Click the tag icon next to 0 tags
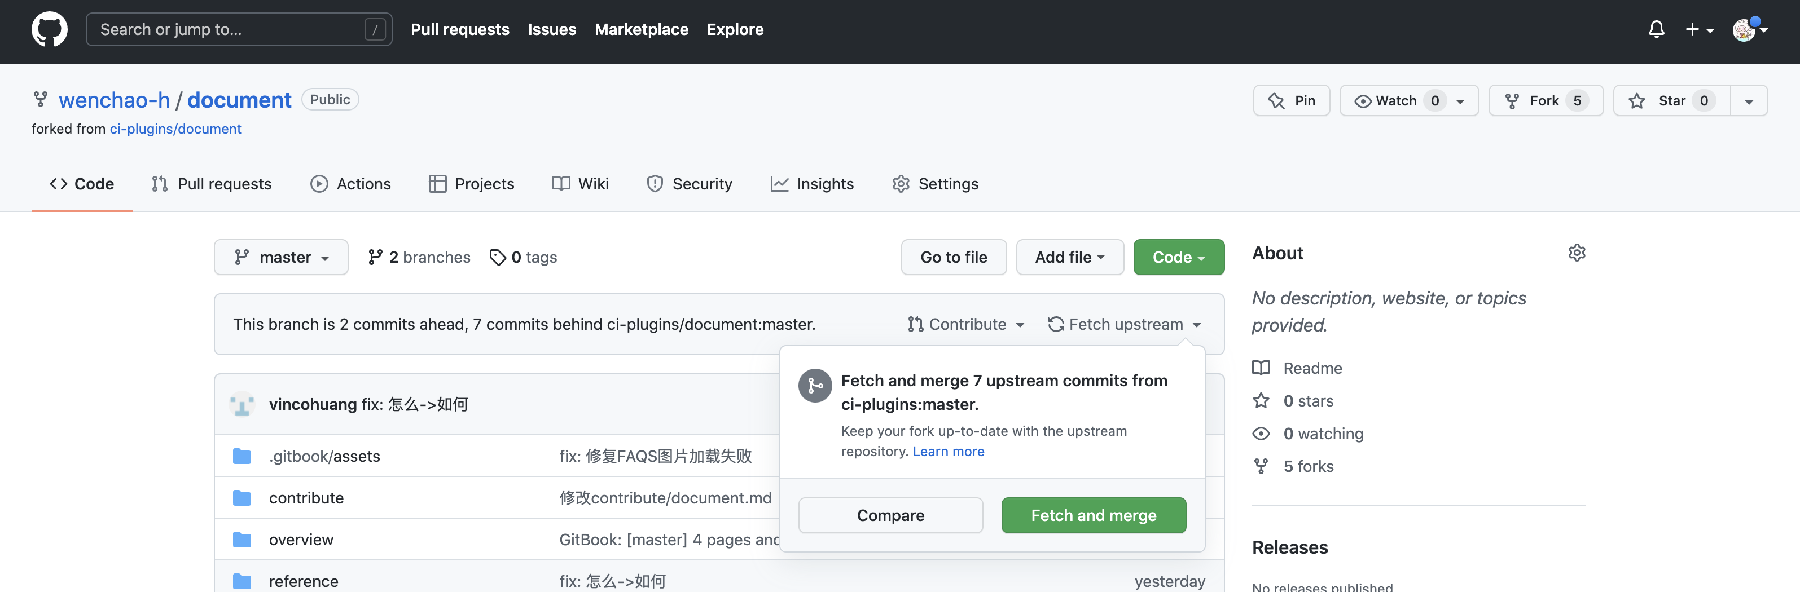This screenshot has height=592, width=1800. pyautogui.click(x=497, y=258)
